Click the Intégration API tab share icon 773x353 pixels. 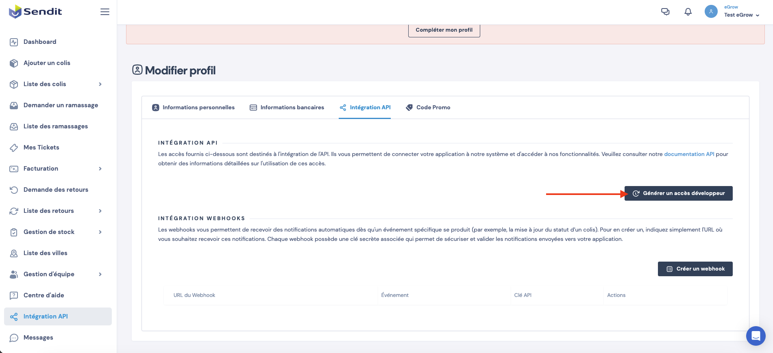[x=343, y=108]
